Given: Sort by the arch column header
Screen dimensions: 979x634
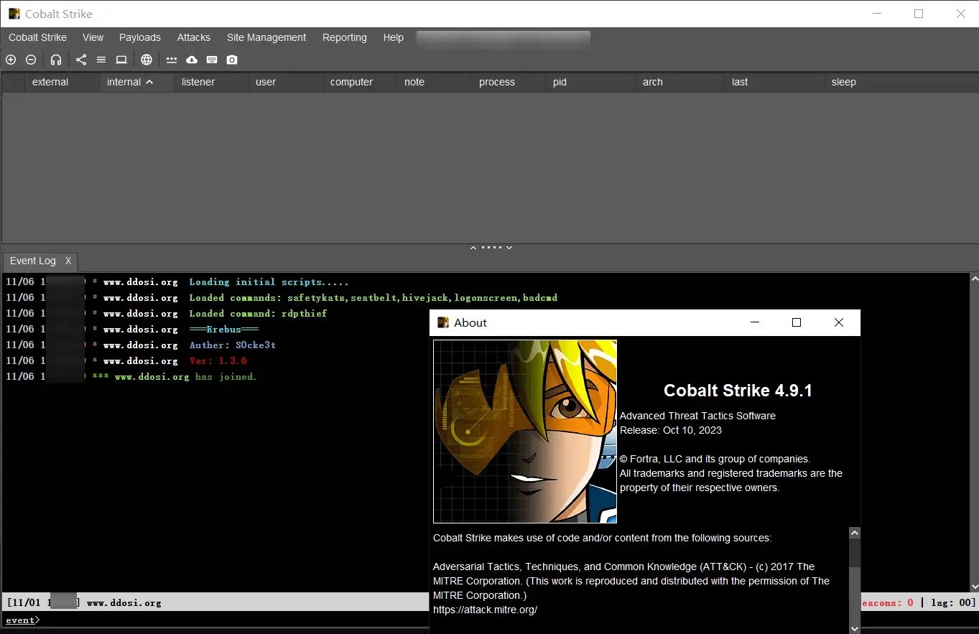Looking at the screenshot, I should click(x=679, y=82).
